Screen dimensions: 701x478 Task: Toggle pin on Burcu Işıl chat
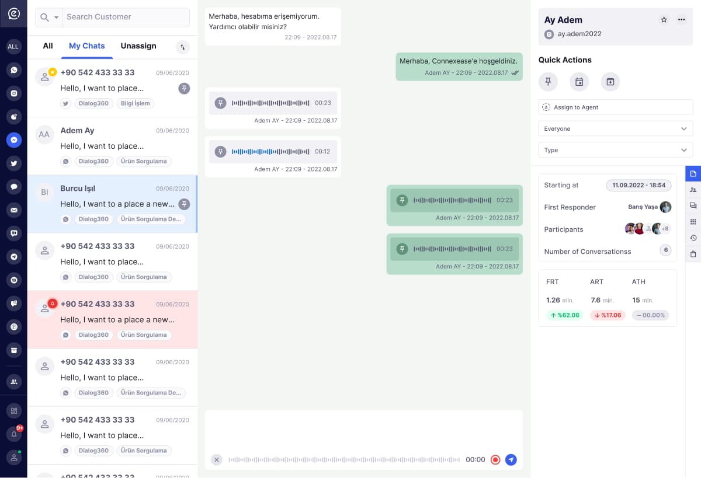(x=184, y=204)
